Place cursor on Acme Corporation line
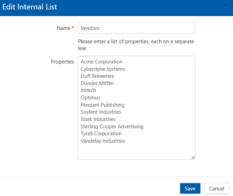233x196 pixels. click(102, 62)
